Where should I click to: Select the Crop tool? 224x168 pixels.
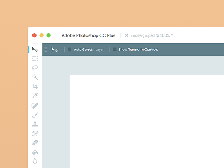tap(35, 86)
